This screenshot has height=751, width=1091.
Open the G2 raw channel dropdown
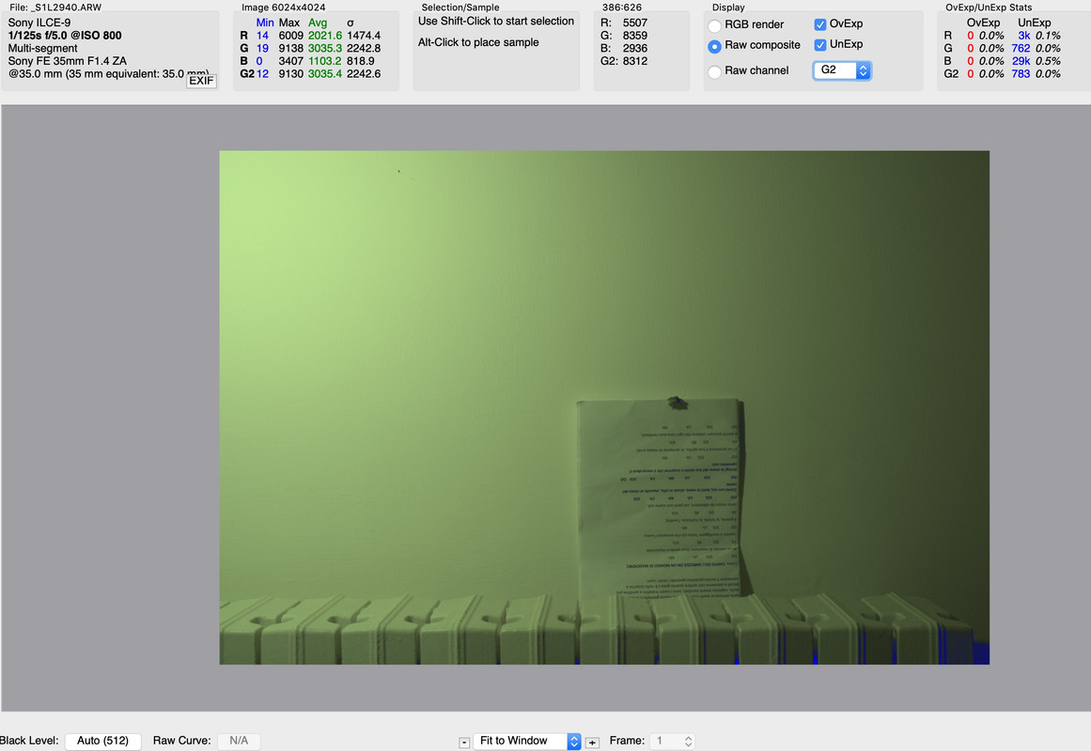pyautogui.click(x=842, y=70)
